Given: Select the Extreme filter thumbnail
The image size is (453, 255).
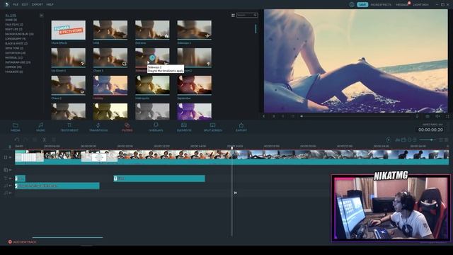Looking at the screenshot, I should tap(152, 30).
